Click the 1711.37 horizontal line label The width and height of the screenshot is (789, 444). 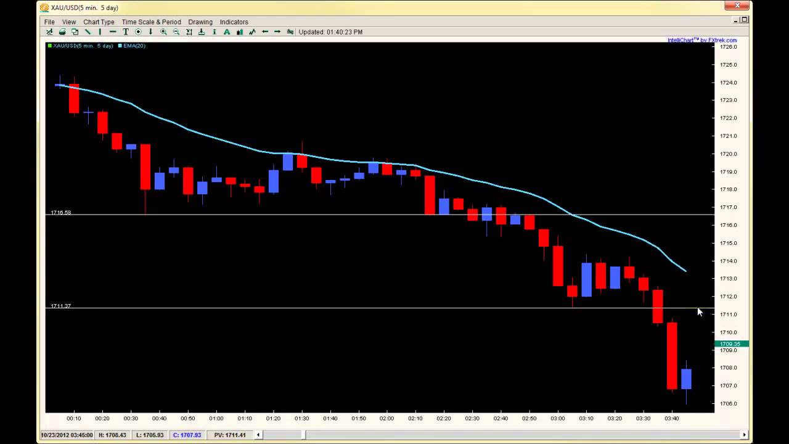tap(60, 306)
